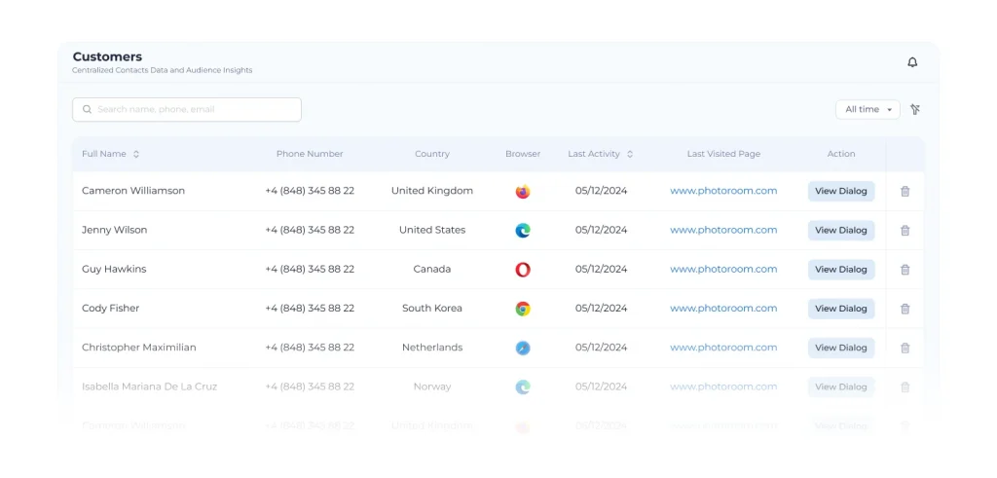Sort table by Full Name column
The height and width of the screenshot is (478, 997).
(x=136, y=154)
